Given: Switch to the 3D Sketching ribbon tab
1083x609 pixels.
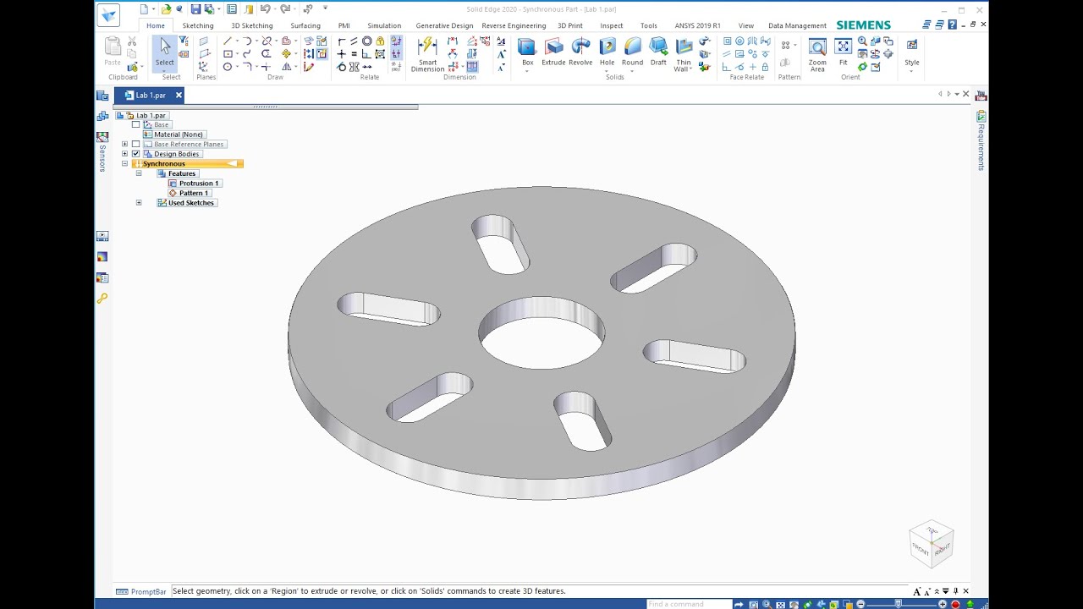Looking at the screenshot, I should coord(252,25).
